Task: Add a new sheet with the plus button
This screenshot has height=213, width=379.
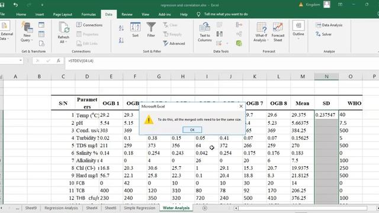Action: click(x=205, y=208)
